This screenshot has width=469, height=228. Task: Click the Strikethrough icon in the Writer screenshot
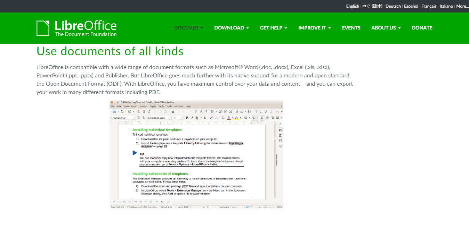(x=205, y=118)
